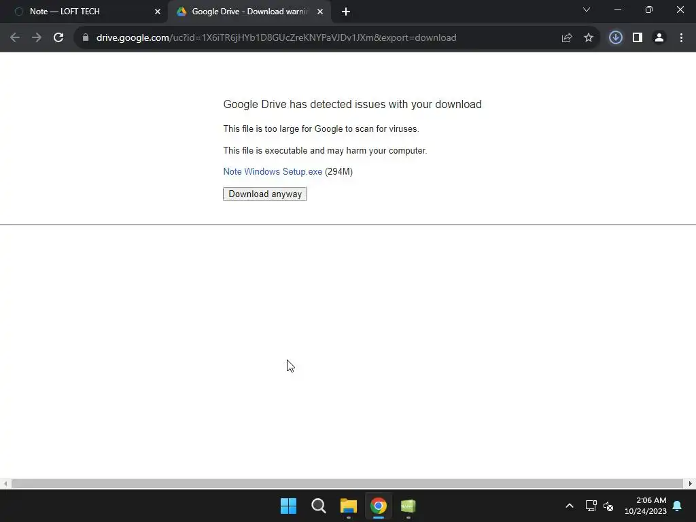The height and width of the screenshot is (522, 696).
Task: Open Chrome profile menu
Action: click(x=659, y=38)
